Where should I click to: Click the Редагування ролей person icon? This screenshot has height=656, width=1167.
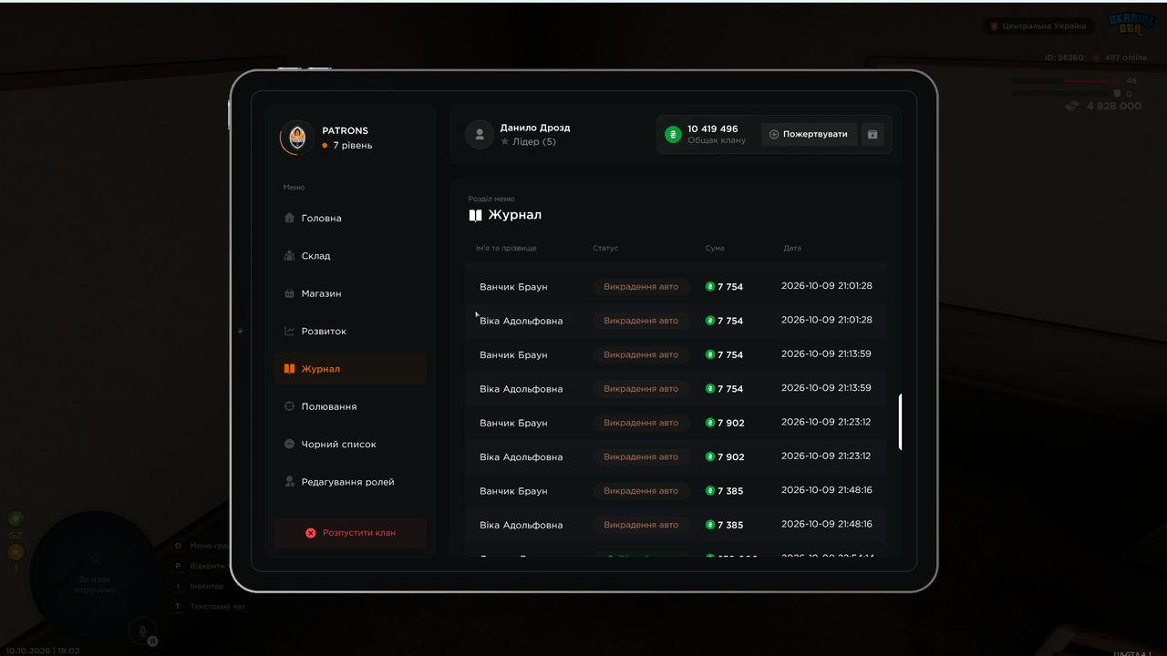pos(289,481)
